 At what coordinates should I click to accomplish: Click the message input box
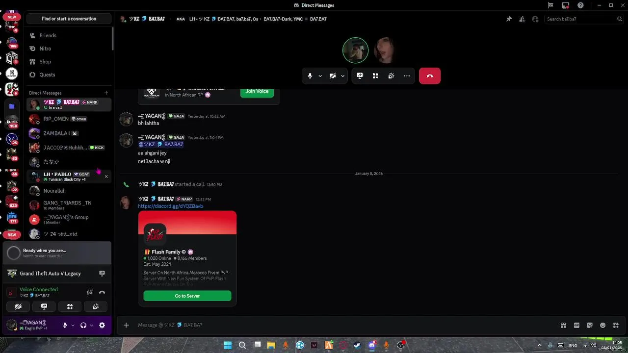click(343, 325)
